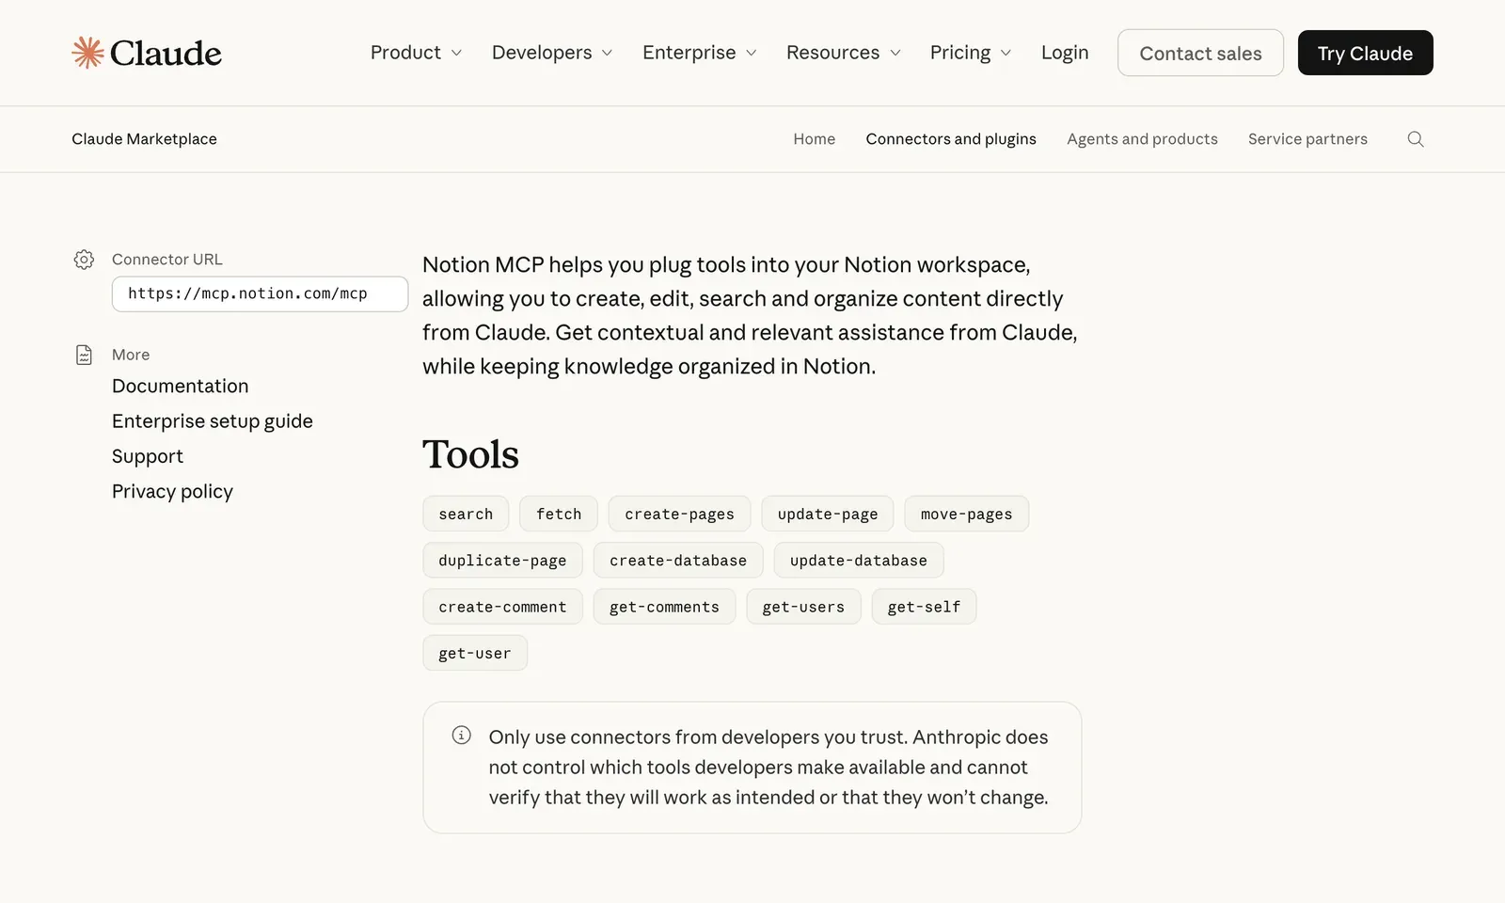Image resolution: width=1505 pixels, height=903 pixels.
Task: Click the search tool chip
Action: pyautogui.click(x=466, y=514)
